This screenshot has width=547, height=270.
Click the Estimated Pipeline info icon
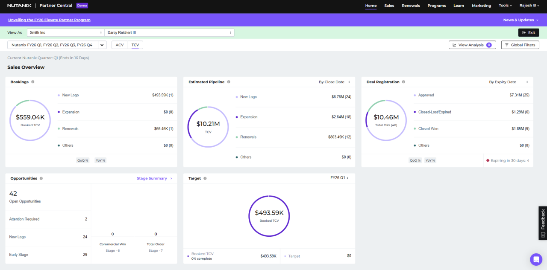pos(229,81)
